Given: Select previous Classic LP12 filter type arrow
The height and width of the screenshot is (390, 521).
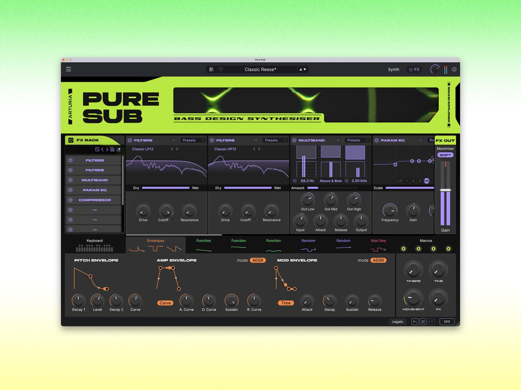Looking at the screenshot, I should pyautogui.click(x=172, y=149).
